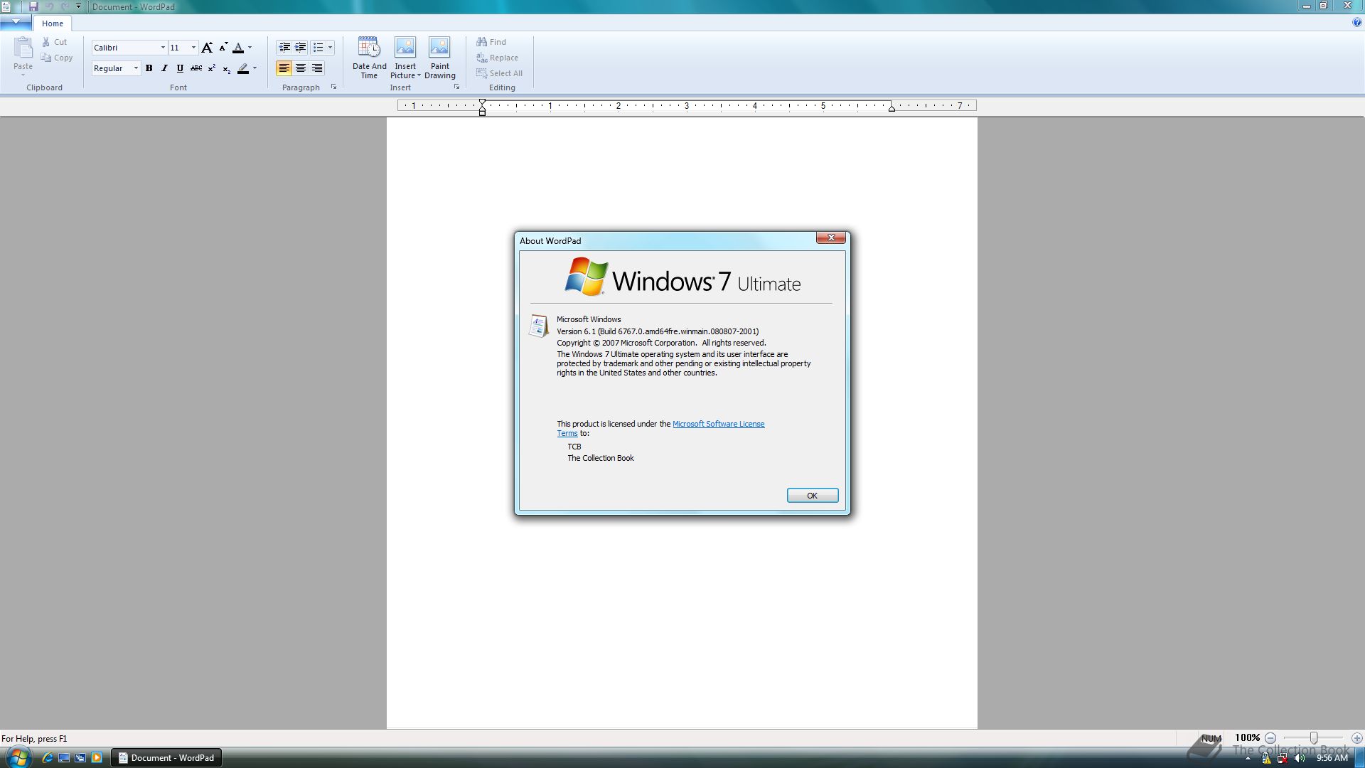Image resolution: width=1365 pixels, height=768 pixels.
Task: Apply the font color A icon
Action: click(x=238, y=48)
